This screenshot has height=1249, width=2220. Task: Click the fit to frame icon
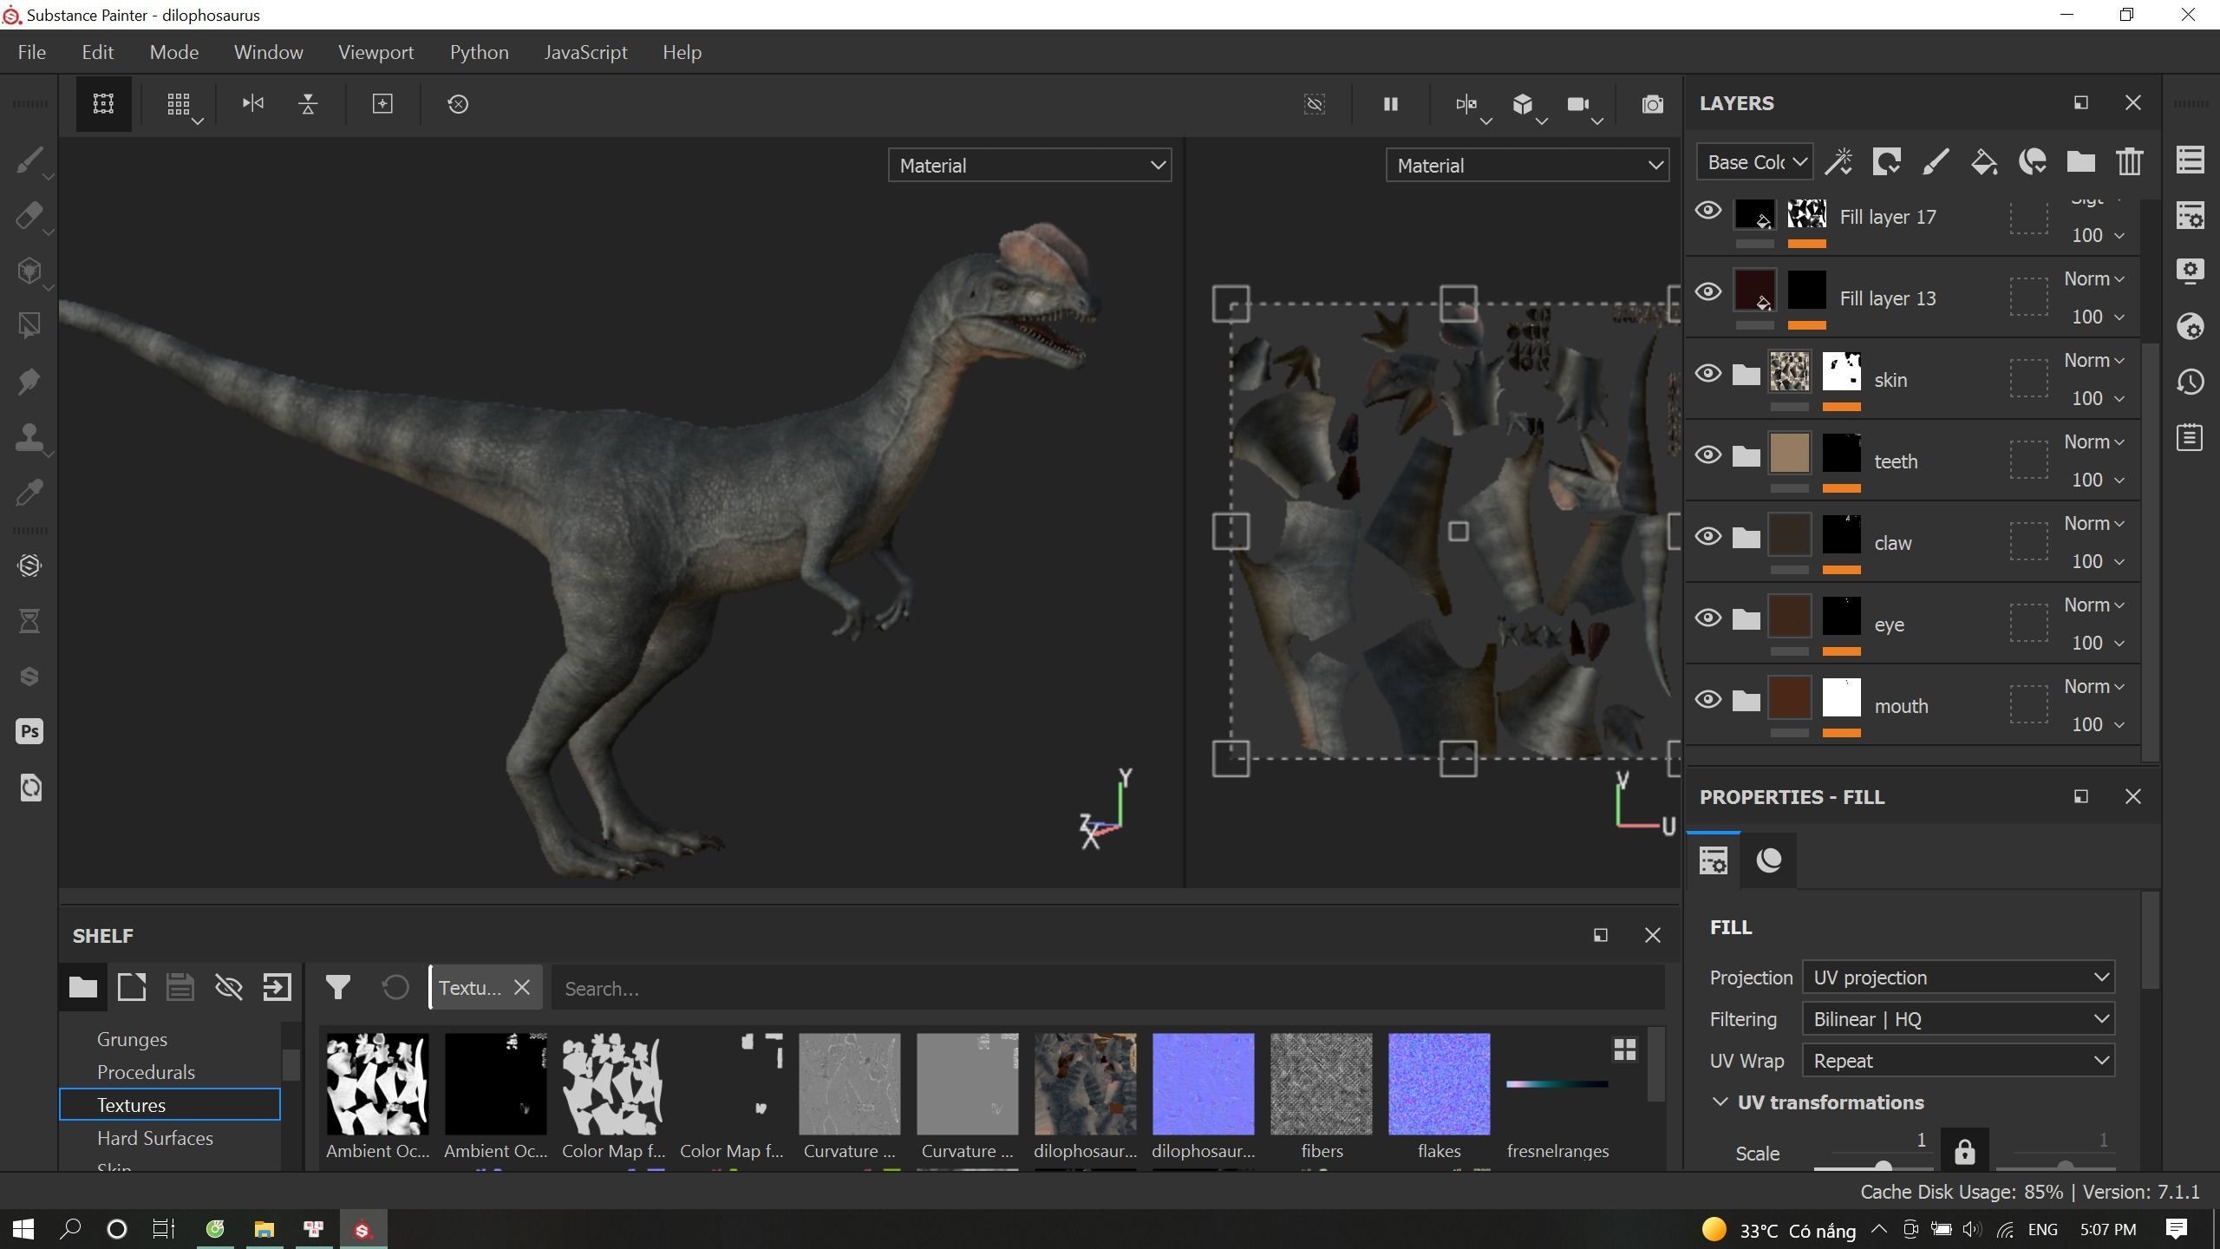pos(382,104)
